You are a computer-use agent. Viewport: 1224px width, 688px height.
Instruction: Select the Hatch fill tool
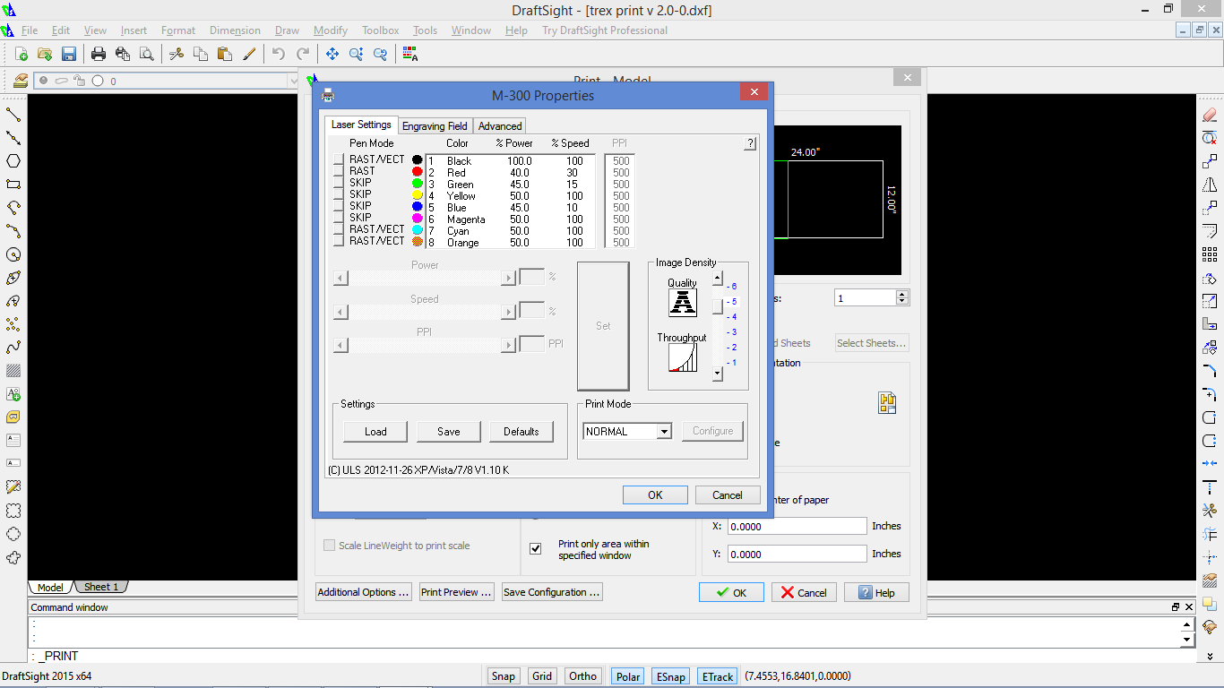click(x=13, y=371)
